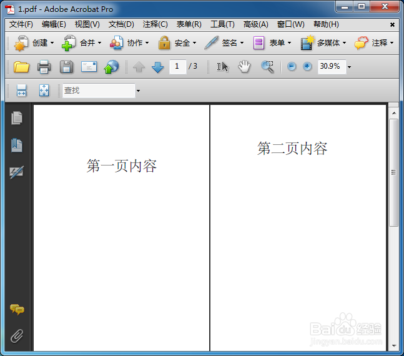
Task: Open a file with the folder icon
Action: [x=21, y=67]
